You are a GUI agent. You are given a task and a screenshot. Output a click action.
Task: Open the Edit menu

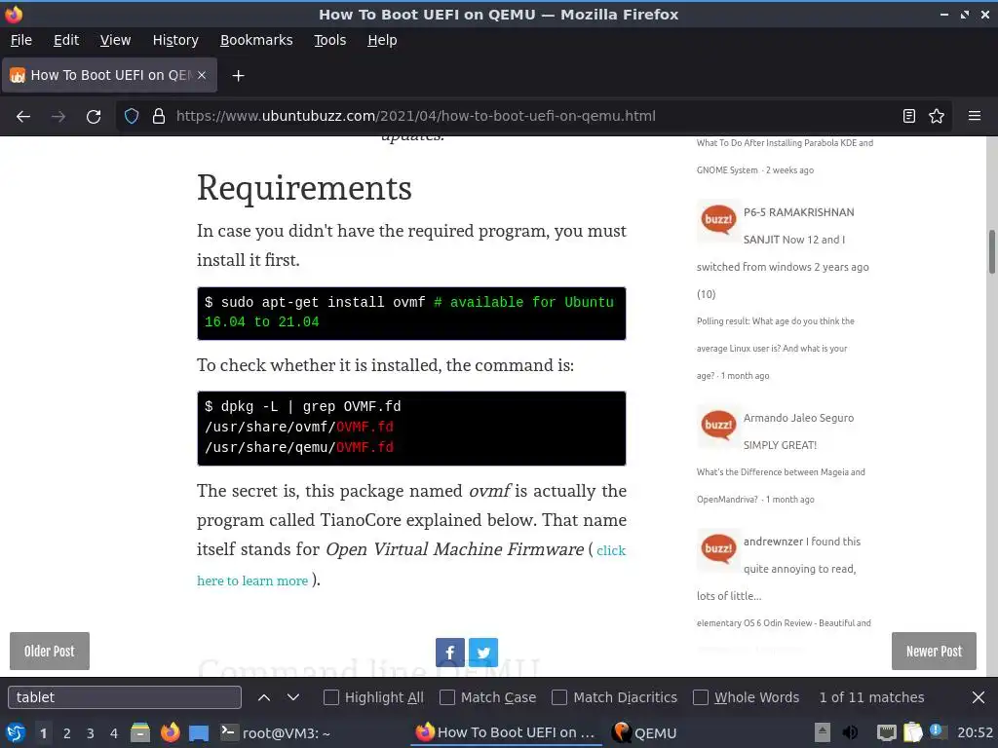pos(66,40)
